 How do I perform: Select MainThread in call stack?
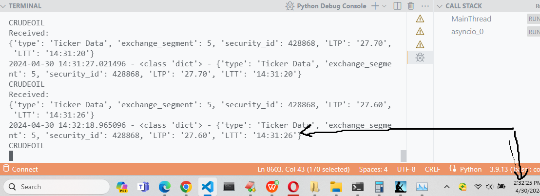tap(471, 19)
